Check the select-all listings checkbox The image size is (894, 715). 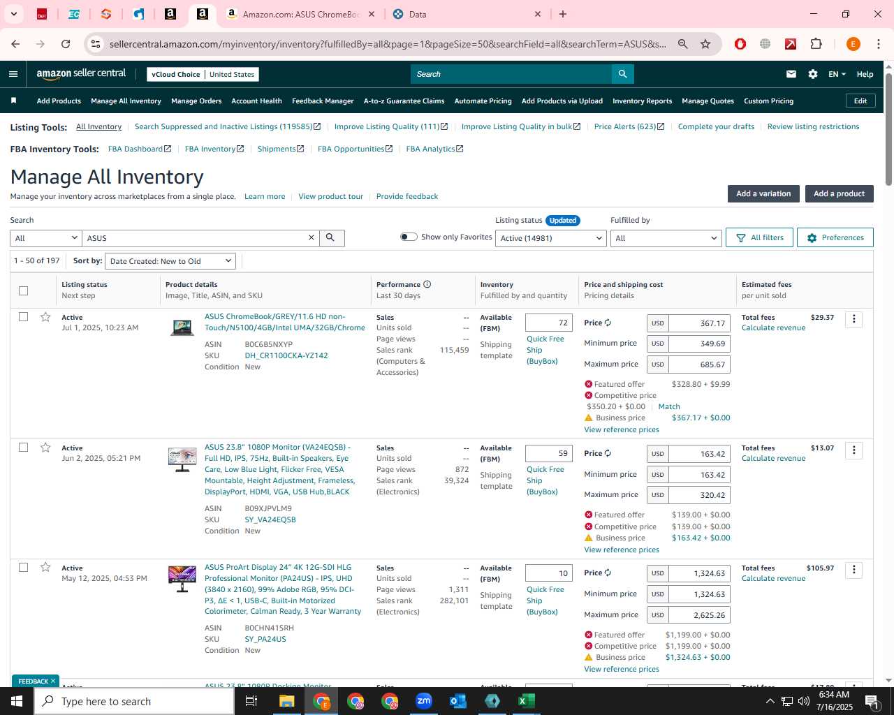coord(23,290)
